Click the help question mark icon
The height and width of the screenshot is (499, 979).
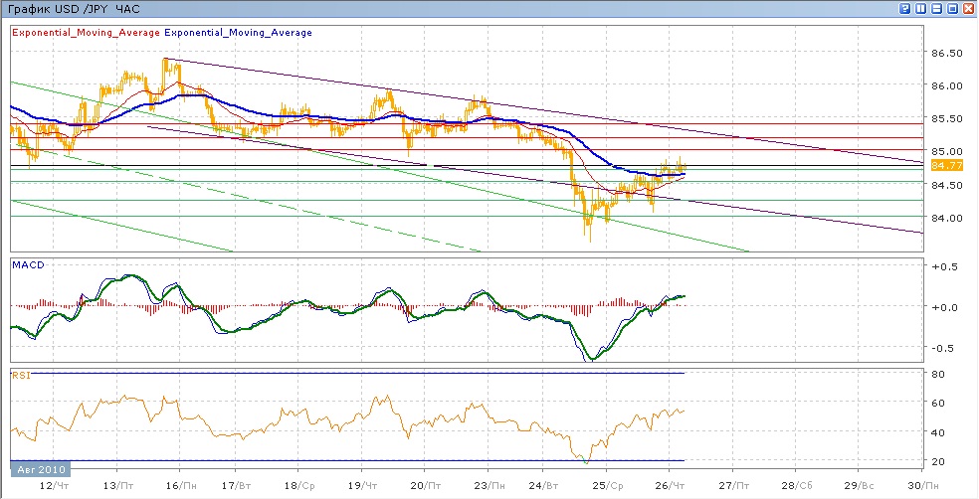pyautogui.click(x=904, y=8)
